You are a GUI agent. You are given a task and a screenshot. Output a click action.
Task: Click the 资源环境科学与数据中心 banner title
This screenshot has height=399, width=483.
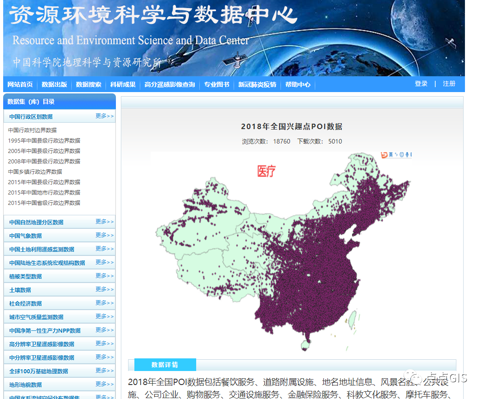153,14
